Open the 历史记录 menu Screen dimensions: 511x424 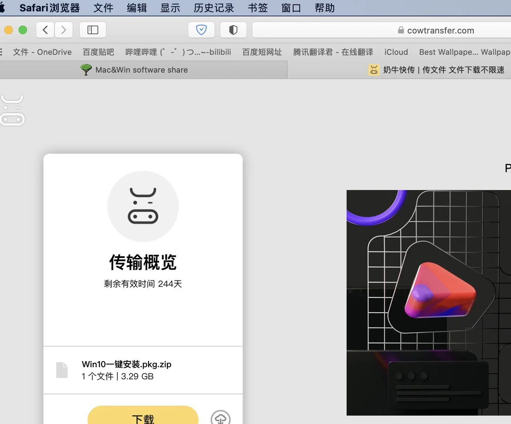(x=214, y=8)
